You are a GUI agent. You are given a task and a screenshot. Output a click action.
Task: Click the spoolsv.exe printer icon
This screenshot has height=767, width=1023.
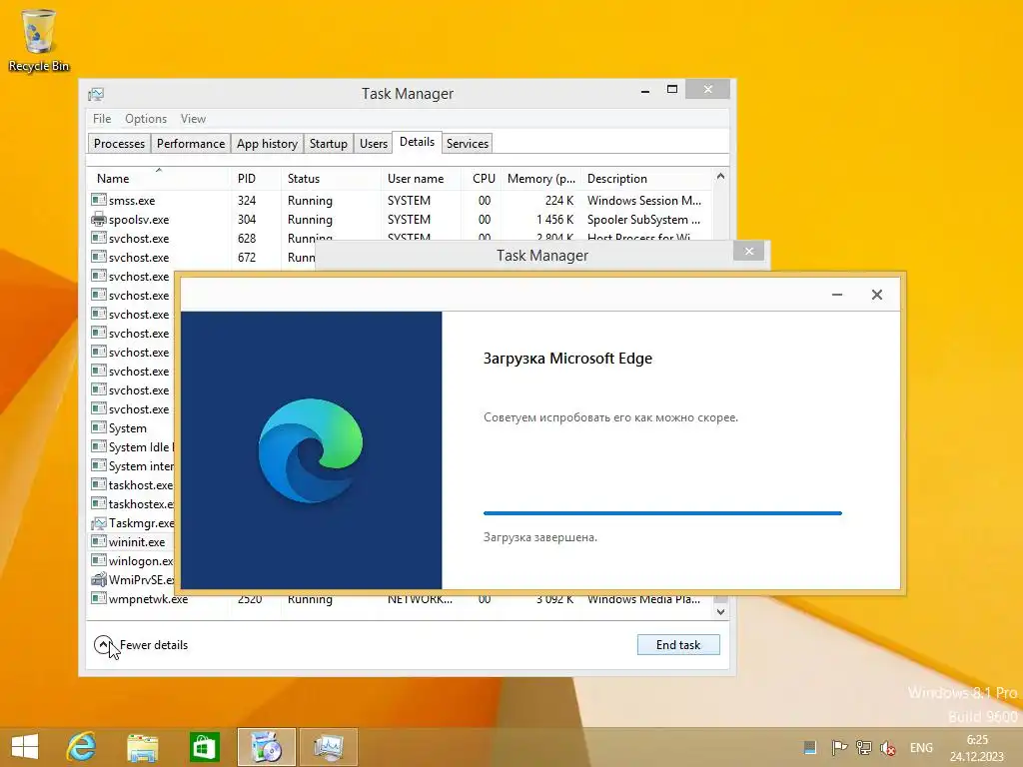click(99, 219)
